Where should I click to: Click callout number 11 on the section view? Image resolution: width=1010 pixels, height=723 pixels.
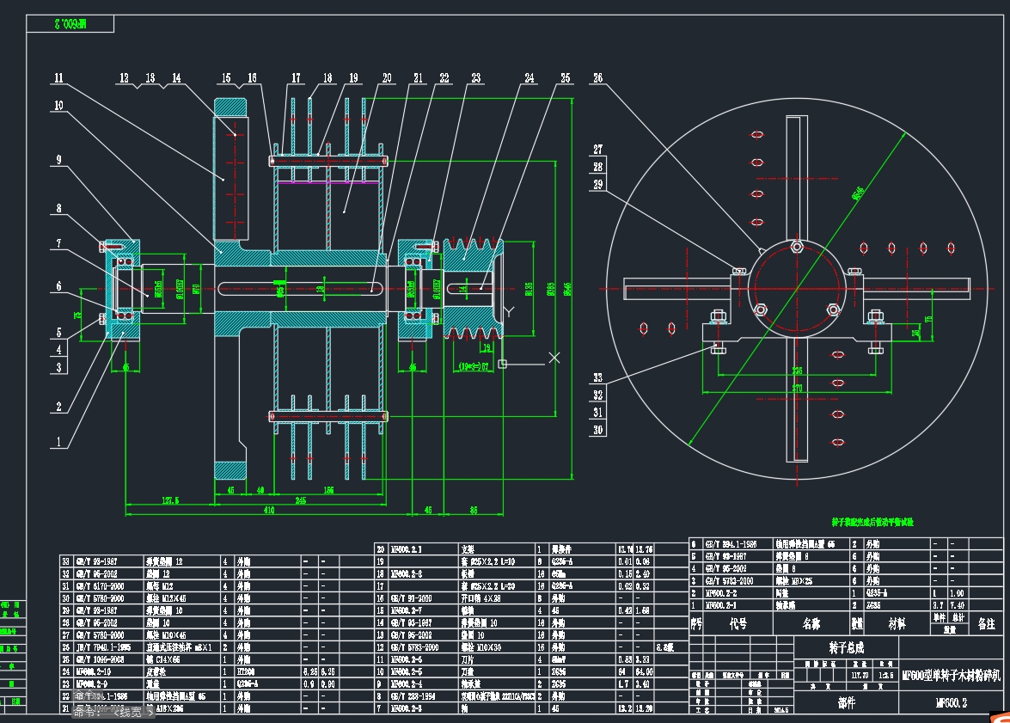click(x=58, y=78)
